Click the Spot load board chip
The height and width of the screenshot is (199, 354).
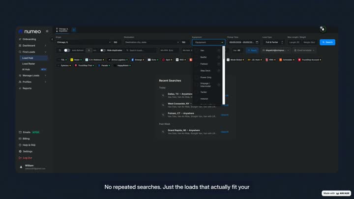coord(167,60)
